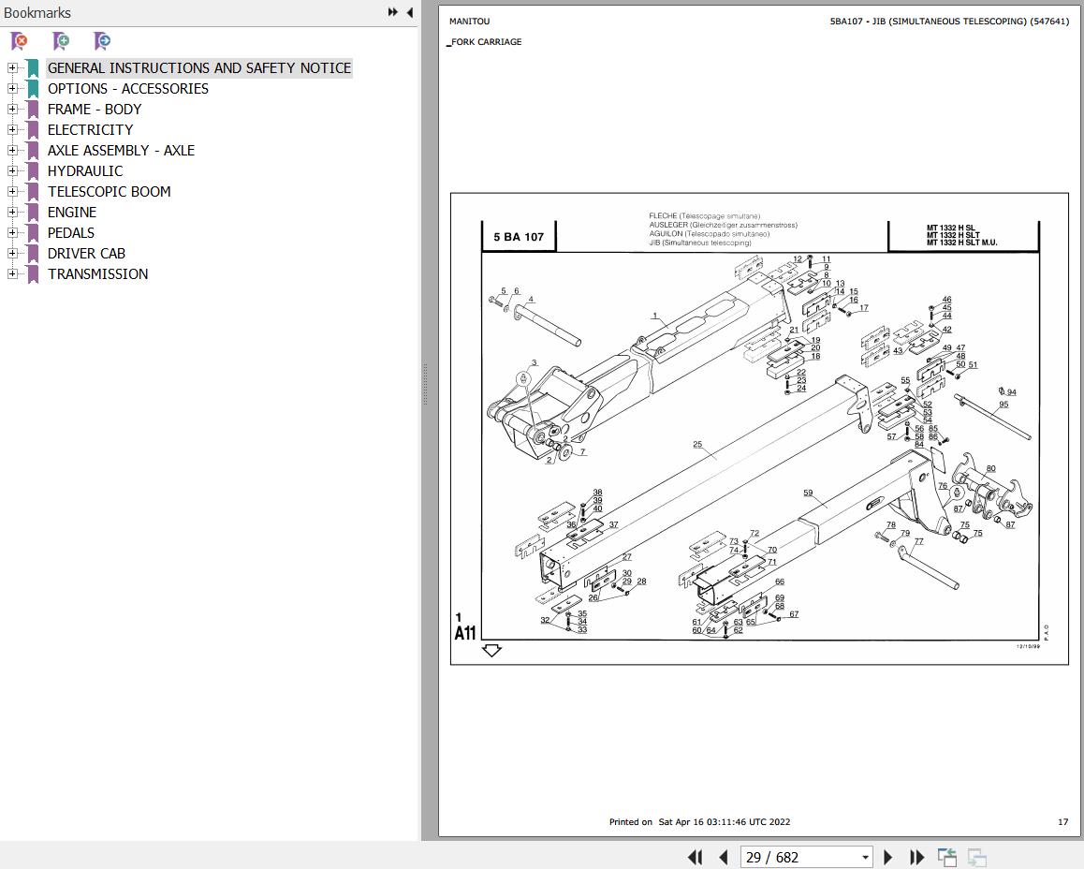Click the bookmark icon beside PEDALS
The height and width of the screenshot is (869, 1084).
click(33, 234)
